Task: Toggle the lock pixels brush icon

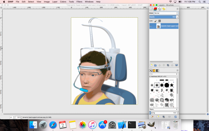Action: (155, 21)
